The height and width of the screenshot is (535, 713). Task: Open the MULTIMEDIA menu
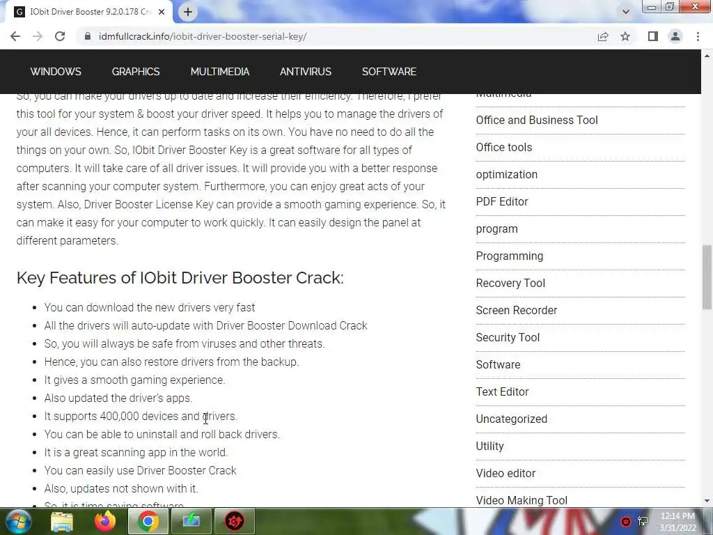(x=219, y=72)
